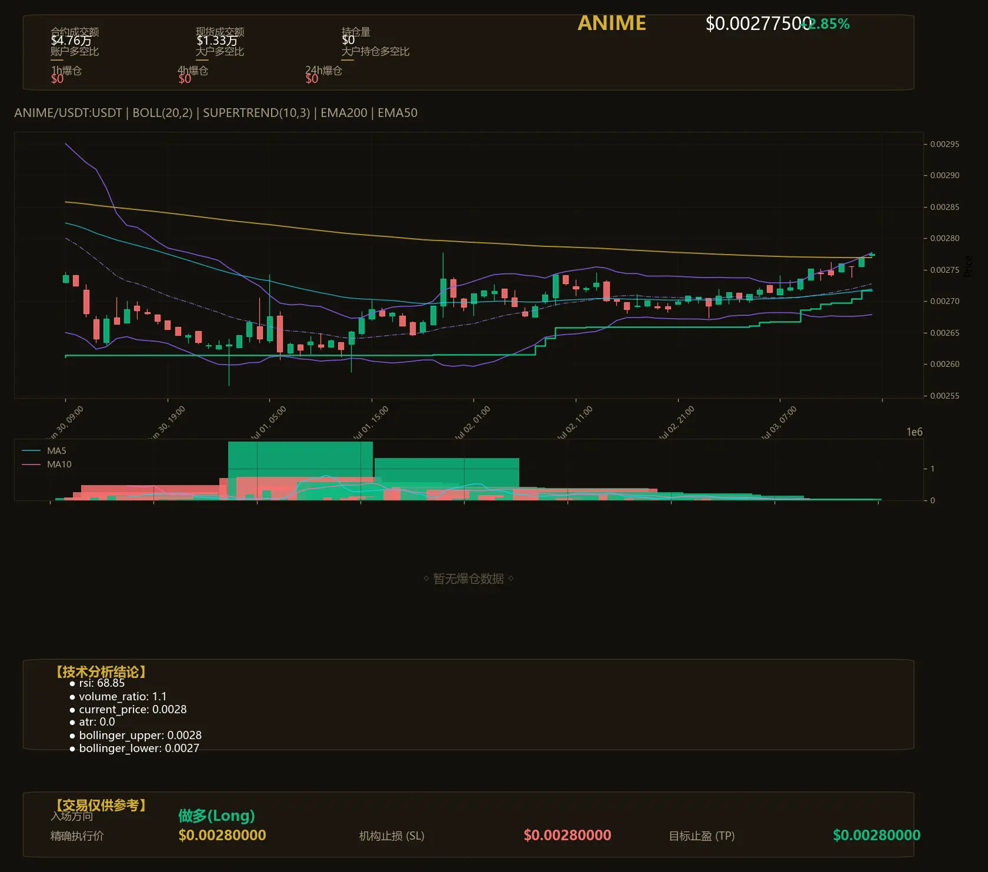Click the Jul 01, 05:00 time label

click(x=268, y=423)
